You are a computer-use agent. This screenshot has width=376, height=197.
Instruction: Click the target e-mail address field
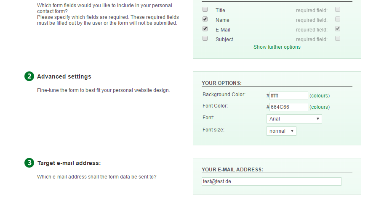[x=271, y=181]
